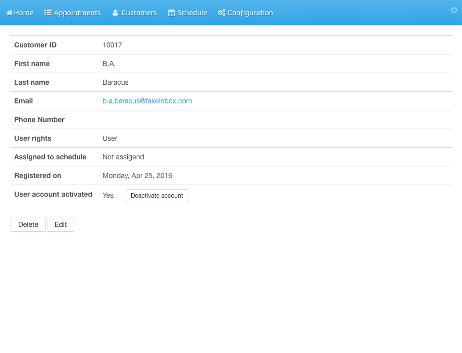This screenshot has height=353, width=462.
Task: Click the Email field label
Action: coord(24,101)
